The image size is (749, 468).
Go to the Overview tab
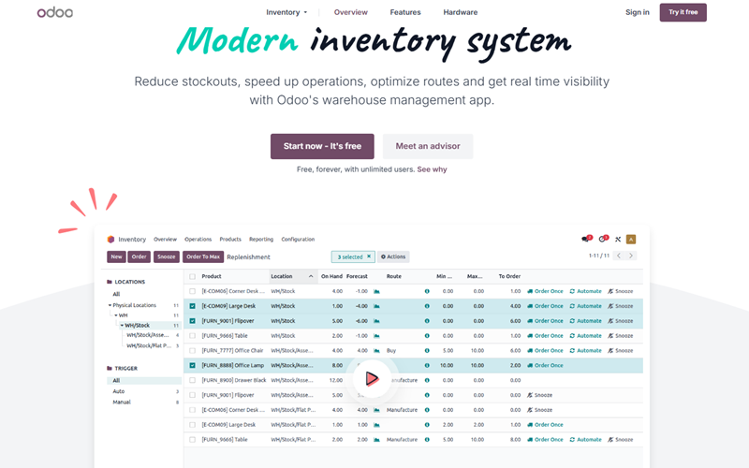350,12
